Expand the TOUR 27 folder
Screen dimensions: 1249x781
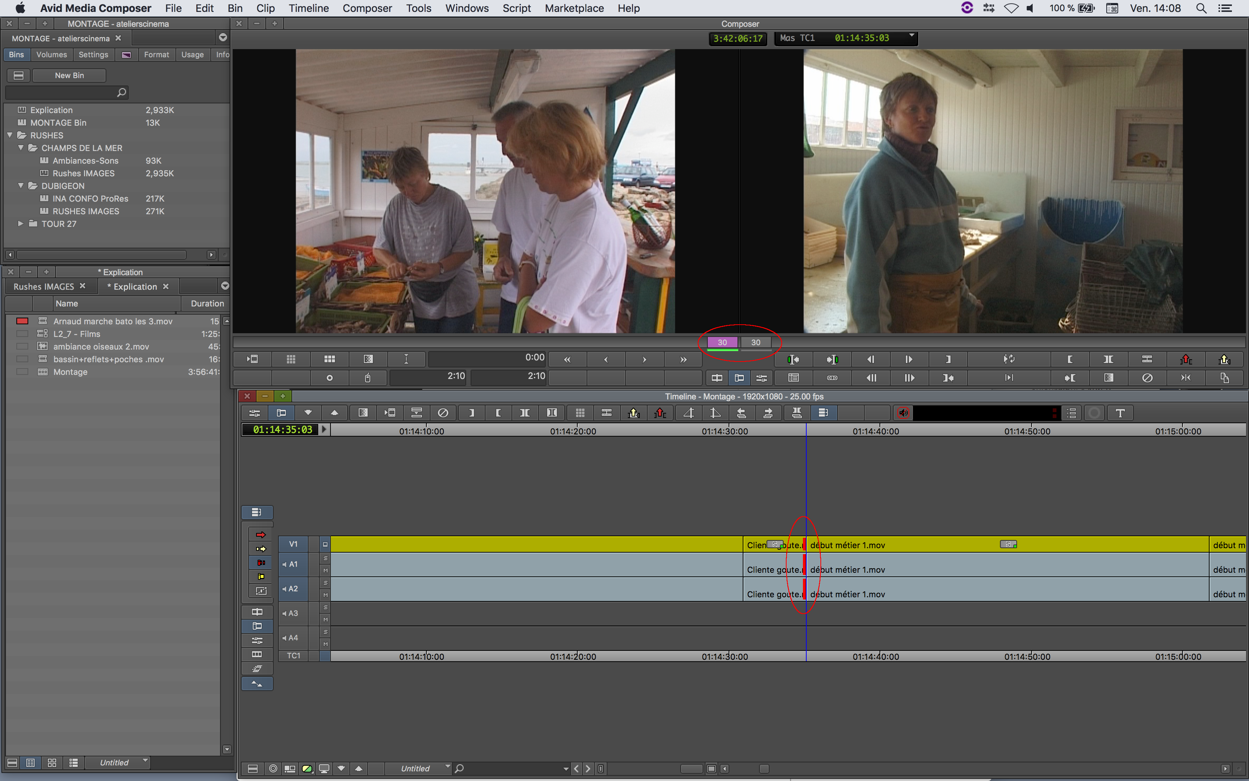coord(21,224)
